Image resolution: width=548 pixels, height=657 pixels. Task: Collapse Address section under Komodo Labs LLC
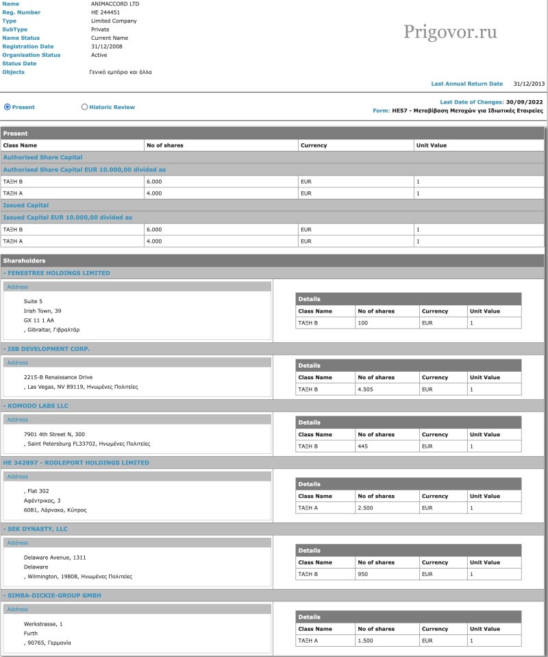point(18,420)
